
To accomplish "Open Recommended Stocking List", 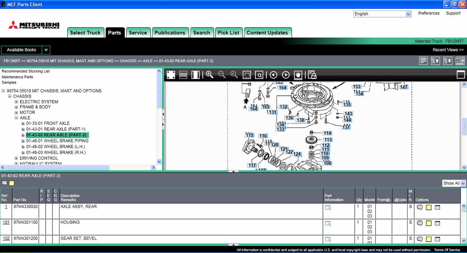I will click(x=26, y=71).
